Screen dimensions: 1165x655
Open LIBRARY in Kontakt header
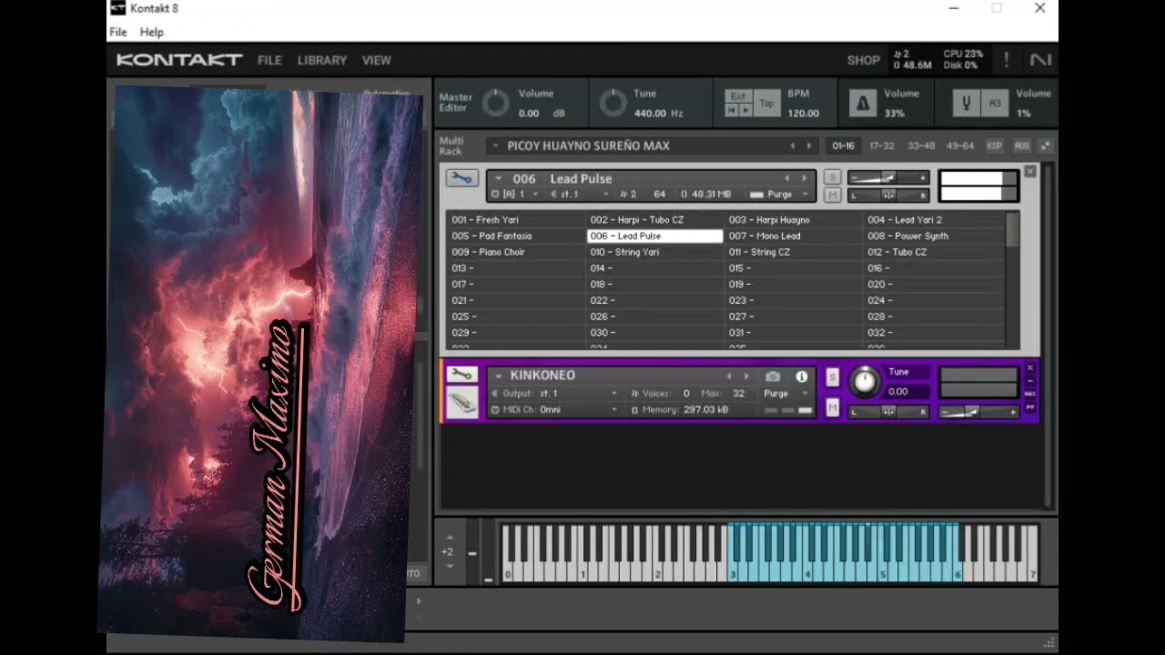(x=322, y=60)
